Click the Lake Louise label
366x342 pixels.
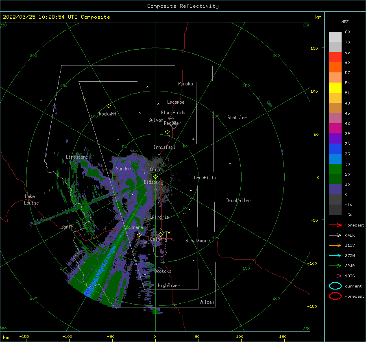pos(31,200)
